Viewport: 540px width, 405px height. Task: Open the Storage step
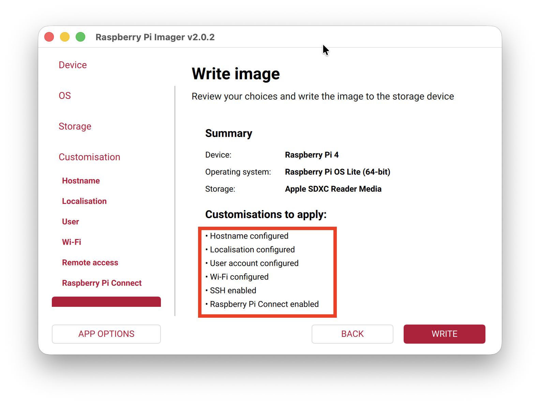pyautogui.click(x=75, y=126)
